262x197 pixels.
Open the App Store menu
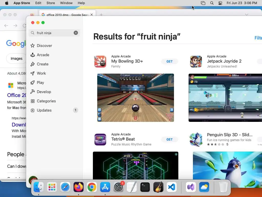pyautogui.click(x=22, y=3)
